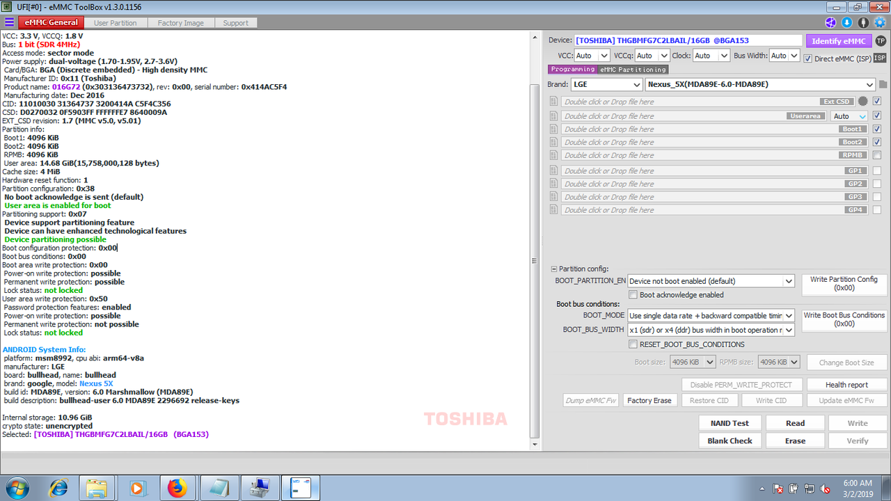Click folder icon beside model dropdown
The image size is (891, 501).
click(x=883, y=84)
